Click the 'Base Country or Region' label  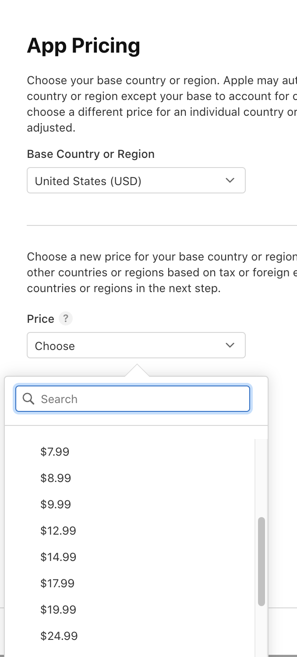[x=91, y=154]
